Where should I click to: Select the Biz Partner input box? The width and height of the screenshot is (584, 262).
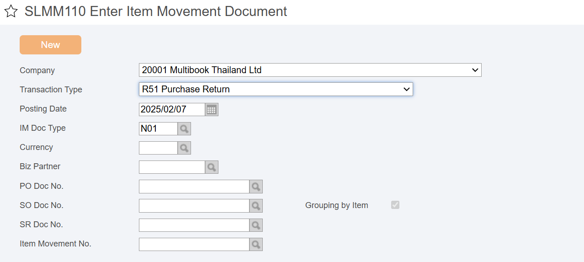[172, 167]
